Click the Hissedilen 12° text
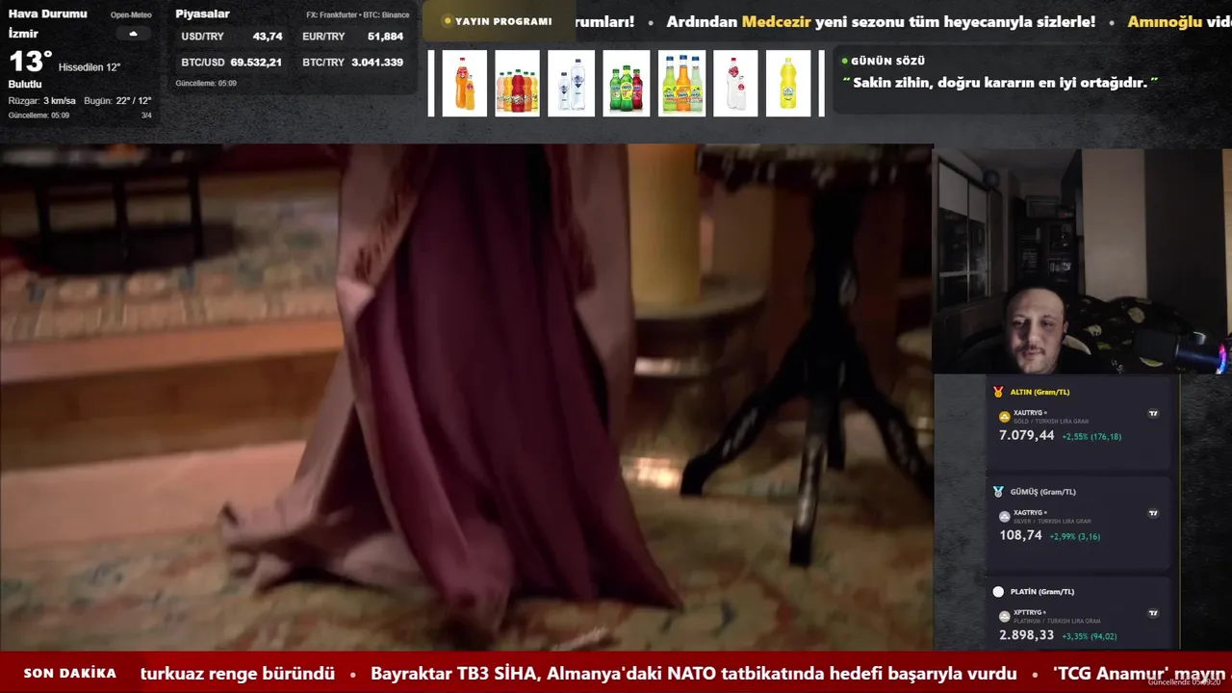The width and height of the screenshot is (1232, 693). (x=89, y=67)
